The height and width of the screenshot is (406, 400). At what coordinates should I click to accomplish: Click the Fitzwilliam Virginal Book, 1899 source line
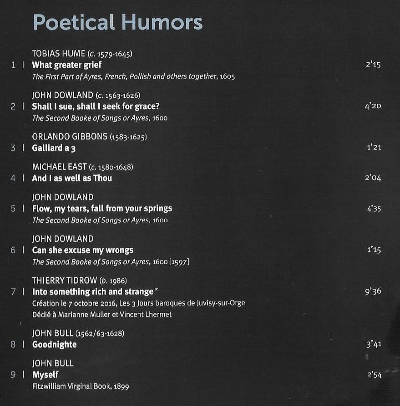(81, 386)
